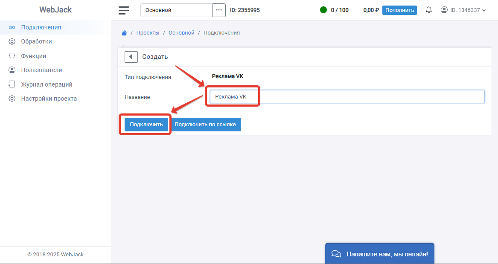Go to Обработки section
498x264 pixels.
[x=36, y=41]
